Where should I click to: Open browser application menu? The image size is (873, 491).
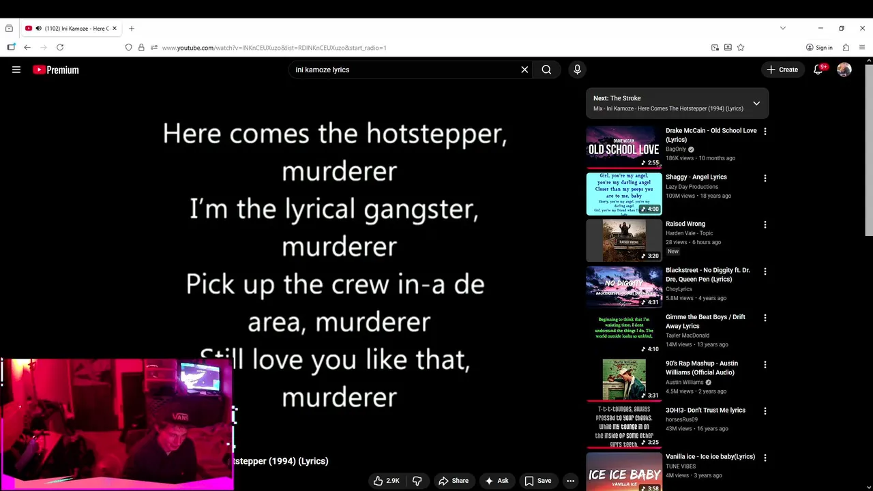862,48
